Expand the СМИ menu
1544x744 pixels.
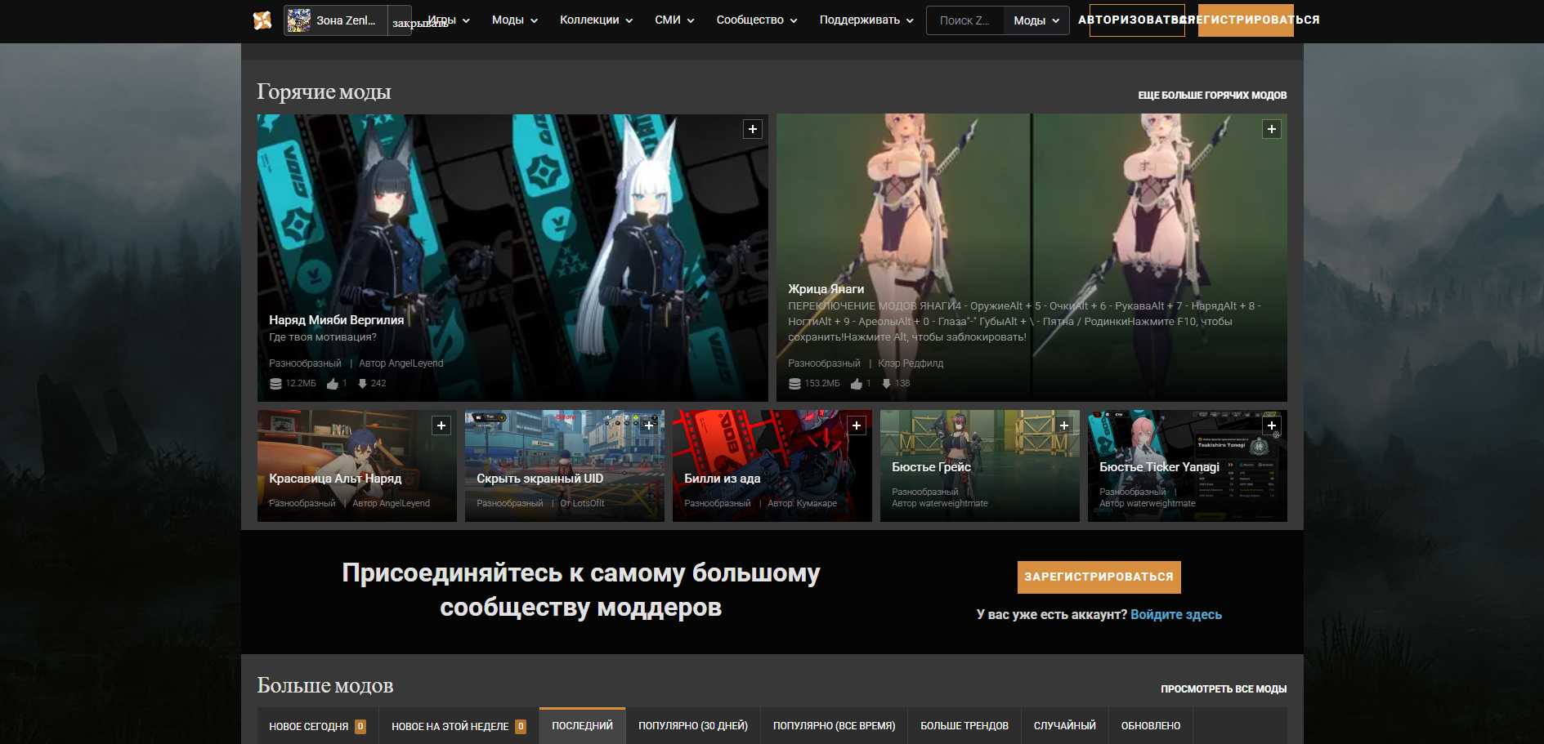(674, 20)
